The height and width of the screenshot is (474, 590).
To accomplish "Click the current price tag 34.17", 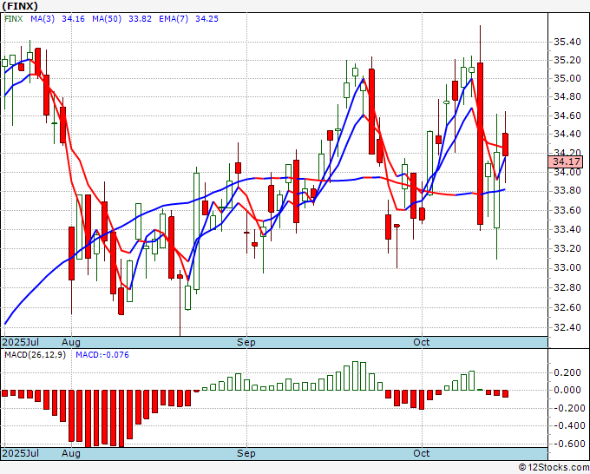I will tap(566, 161).
